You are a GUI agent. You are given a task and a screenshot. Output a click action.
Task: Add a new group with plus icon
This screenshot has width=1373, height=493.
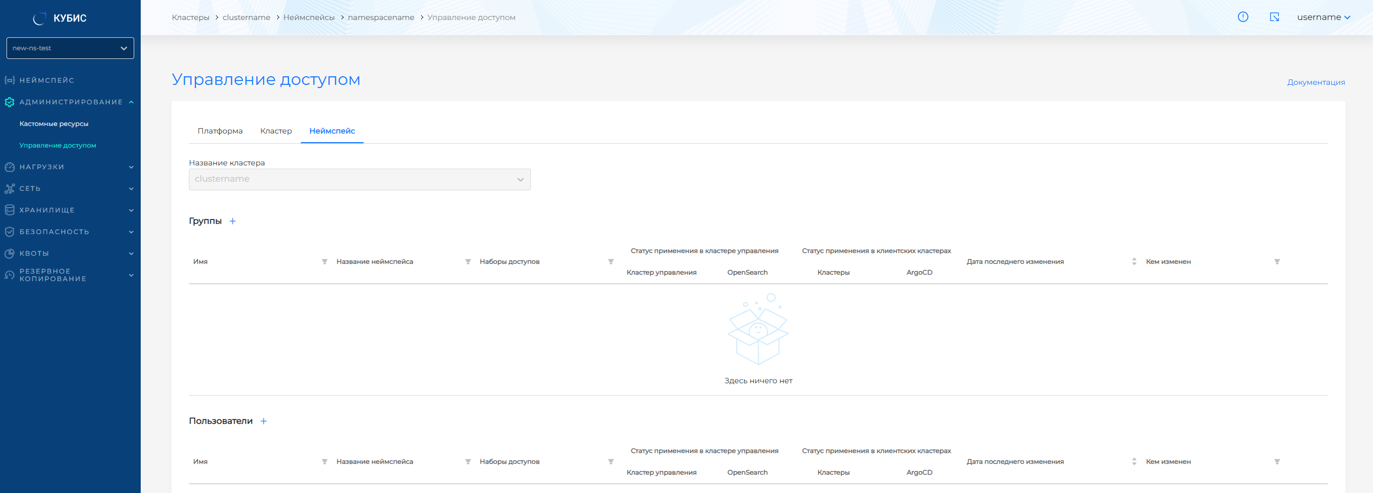(233, 221)
